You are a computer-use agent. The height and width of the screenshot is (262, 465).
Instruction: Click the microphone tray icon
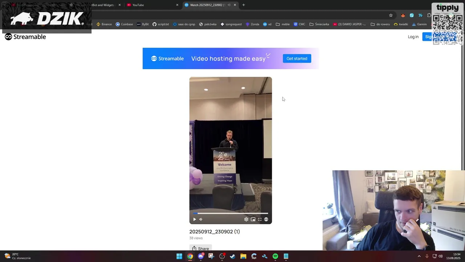(427, 256)
